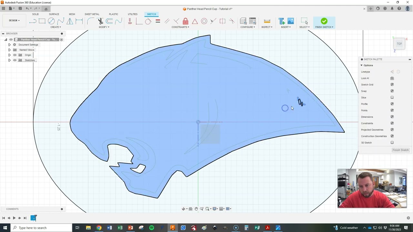Enable the 3D Sketch checkbox

pyautogui.click(x=392, y=143)
